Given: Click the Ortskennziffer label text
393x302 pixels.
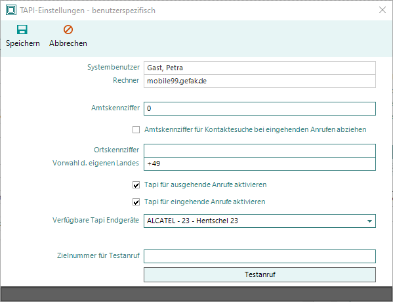Looking at the screenshot, I should (116, 150).
